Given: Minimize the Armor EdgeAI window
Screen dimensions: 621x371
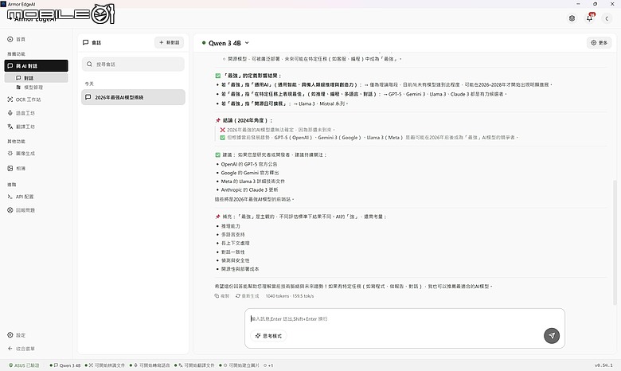Looking at the screenshot, I should [x=578, y=3].
